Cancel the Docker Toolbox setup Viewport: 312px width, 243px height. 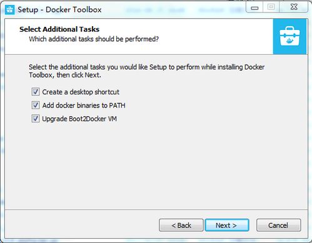279,225
